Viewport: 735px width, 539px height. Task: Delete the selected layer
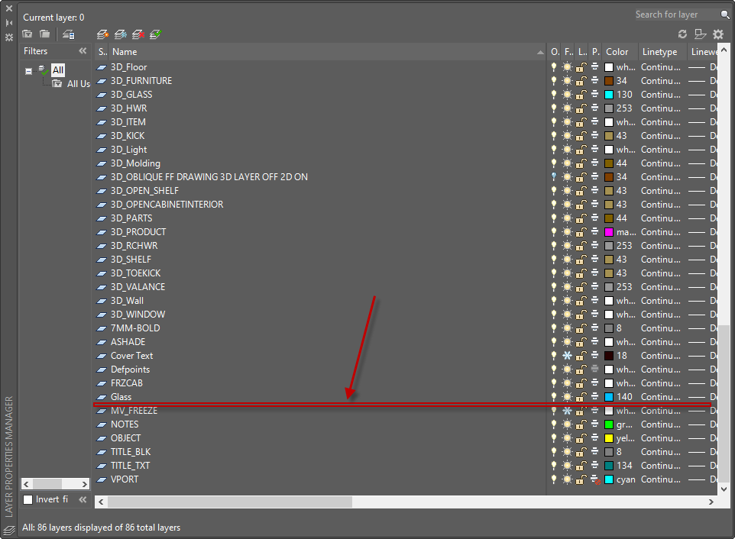138,34
